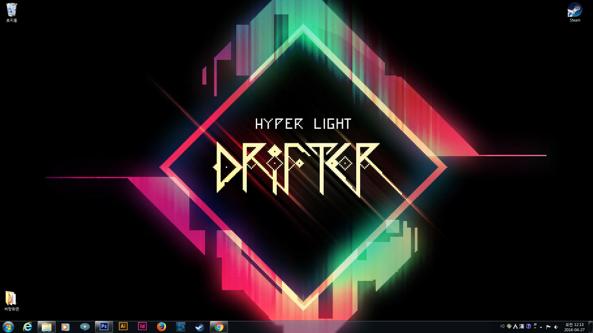Screen dimensions: 593x333
Task: Open the speech-bubble play icon app in taskbar
Action: [85, 327]
